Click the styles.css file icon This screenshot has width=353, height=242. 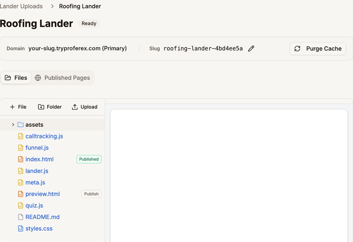21,228
